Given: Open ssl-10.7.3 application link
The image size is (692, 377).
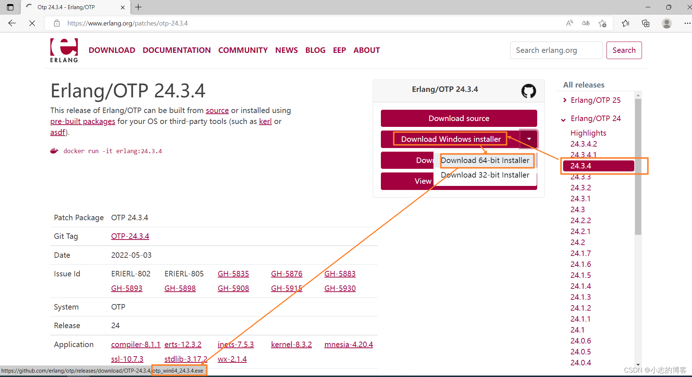Looking at the screenshot, I should tap(127, 359).
